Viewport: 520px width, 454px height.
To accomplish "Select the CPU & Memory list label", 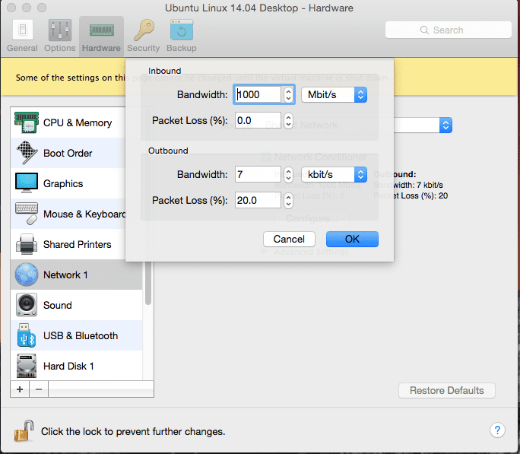I will click(78, 122).
